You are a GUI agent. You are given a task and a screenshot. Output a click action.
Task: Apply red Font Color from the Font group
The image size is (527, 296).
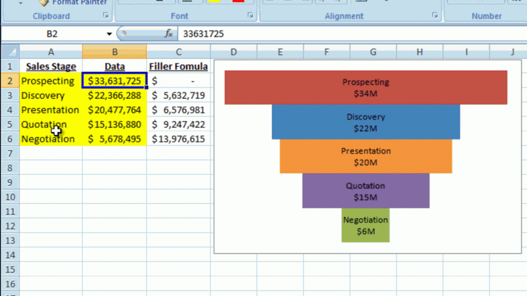pos(238,2)
